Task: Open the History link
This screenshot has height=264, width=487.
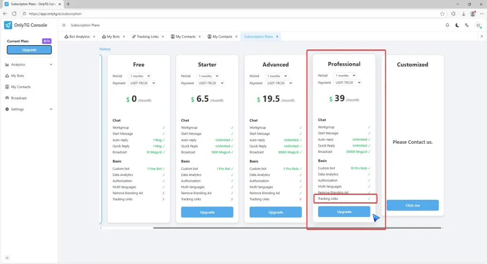Action: (x=105, y=49)
